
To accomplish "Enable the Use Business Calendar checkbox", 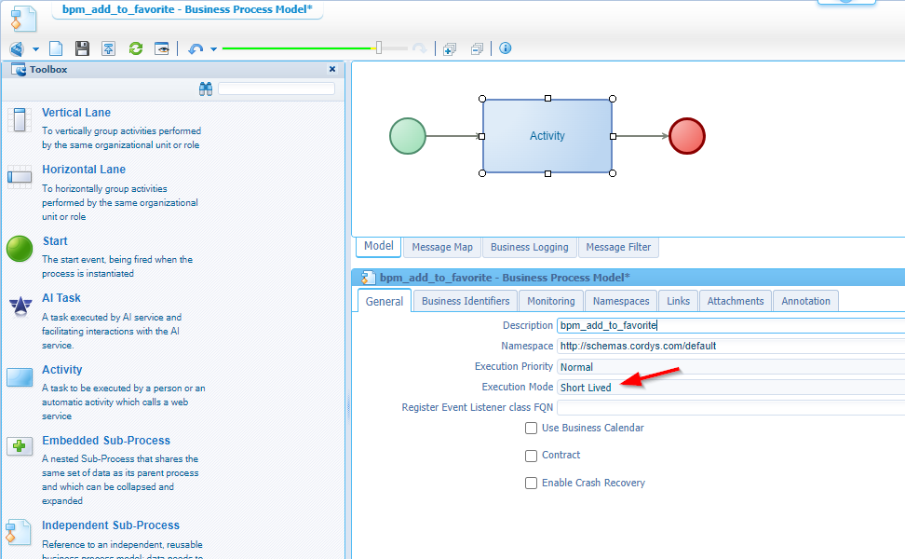I will coord(531,429).
